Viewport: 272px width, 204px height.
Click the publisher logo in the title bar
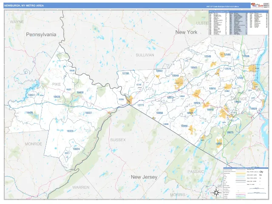257,6
